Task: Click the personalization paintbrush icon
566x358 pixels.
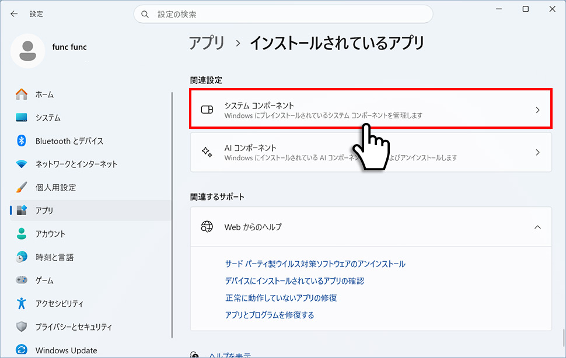Action: [22, 187]
